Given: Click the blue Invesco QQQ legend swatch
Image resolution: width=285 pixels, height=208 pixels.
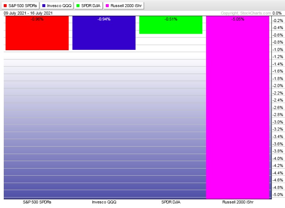Looking at the screenshot, I should pos(44,6).
